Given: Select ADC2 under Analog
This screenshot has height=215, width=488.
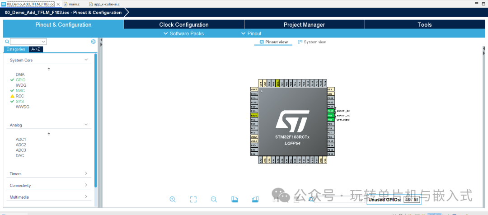Looking at the screenshot, I should (21, 145).
